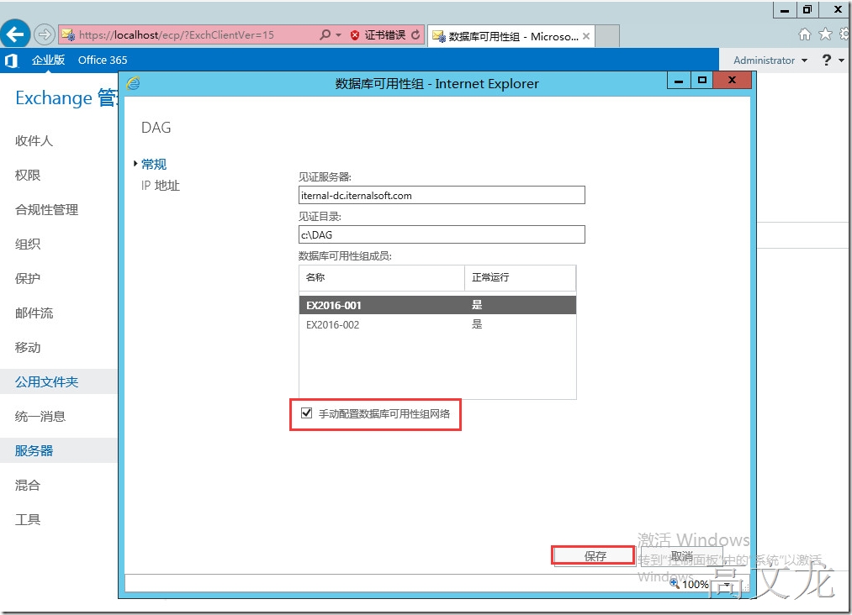Open 工具 in Exchange sidebar
852x615 pixels.
tap(28, 519)
